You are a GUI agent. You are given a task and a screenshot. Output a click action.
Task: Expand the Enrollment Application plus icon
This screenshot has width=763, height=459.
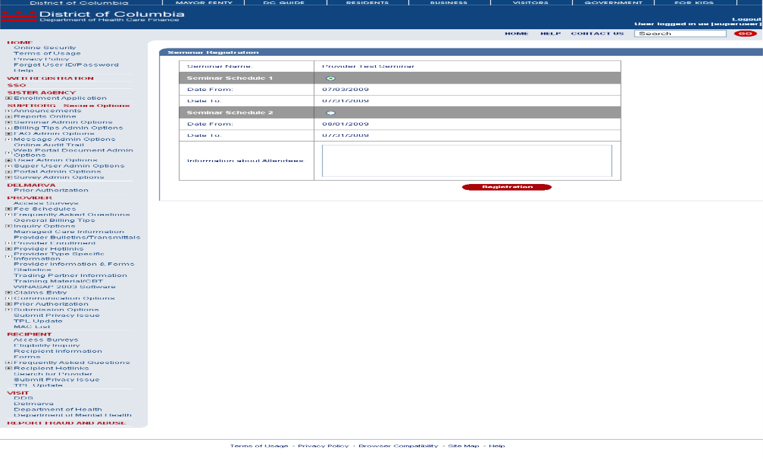pyautogui.click(x=9, y=98)
